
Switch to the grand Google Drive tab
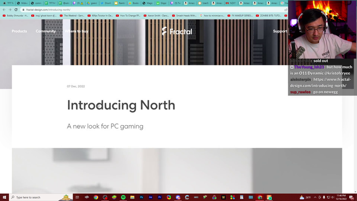(x=91, y=3)
